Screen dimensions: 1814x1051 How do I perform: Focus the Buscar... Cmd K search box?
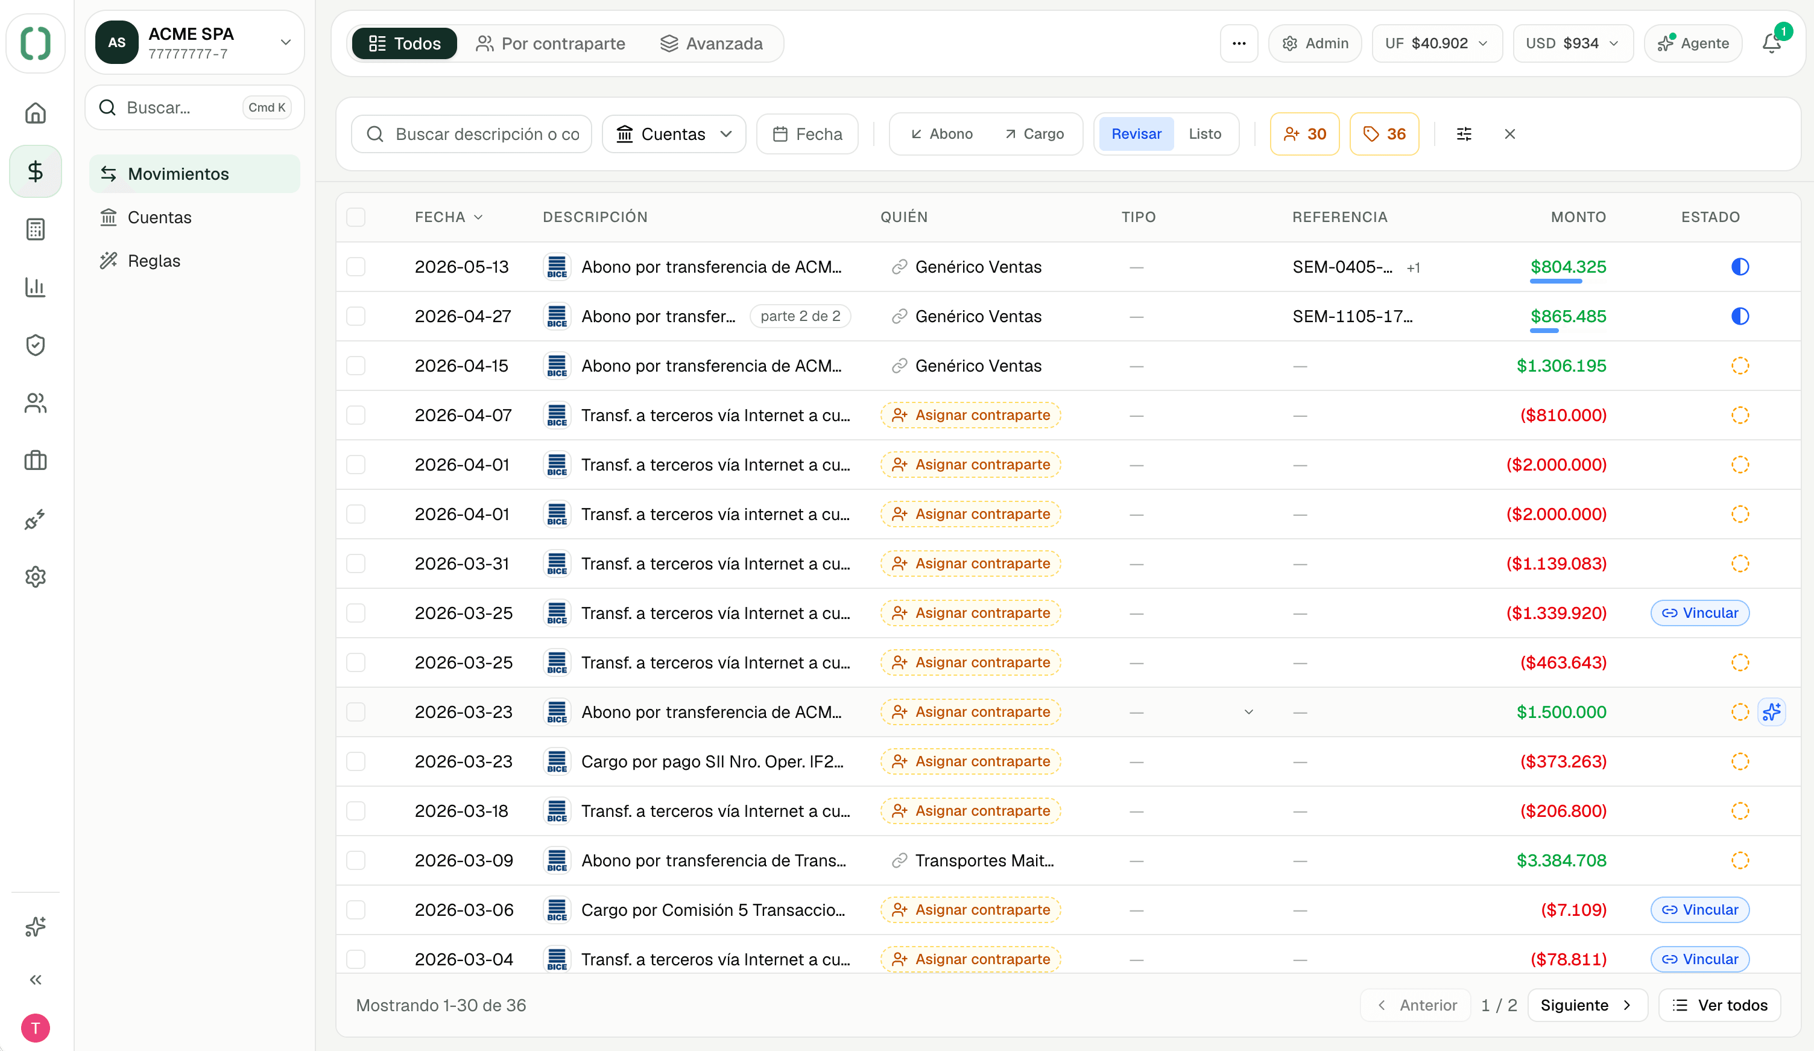pyautogui.click(x=194, y=107)
